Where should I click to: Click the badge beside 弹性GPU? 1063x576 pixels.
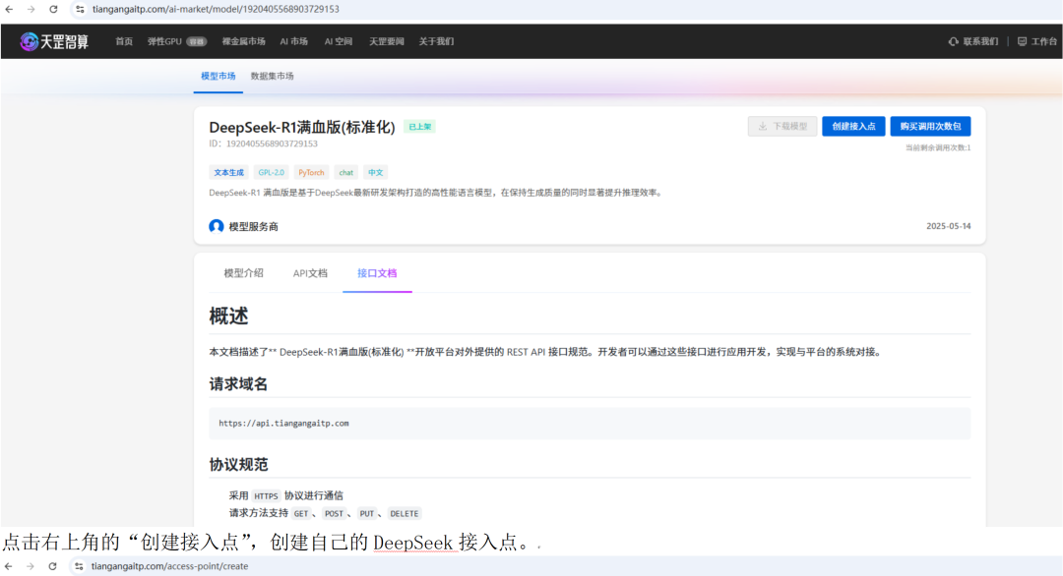pyautogui.click(x=197, y=42)
